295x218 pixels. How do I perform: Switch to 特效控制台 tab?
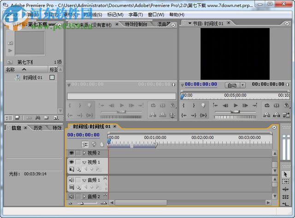(x=136, y=24)
